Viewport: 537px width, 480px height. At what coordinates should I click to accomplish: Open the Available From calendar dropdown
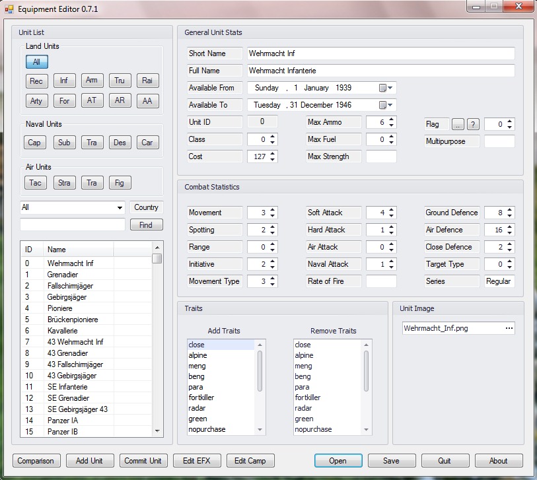386,88
